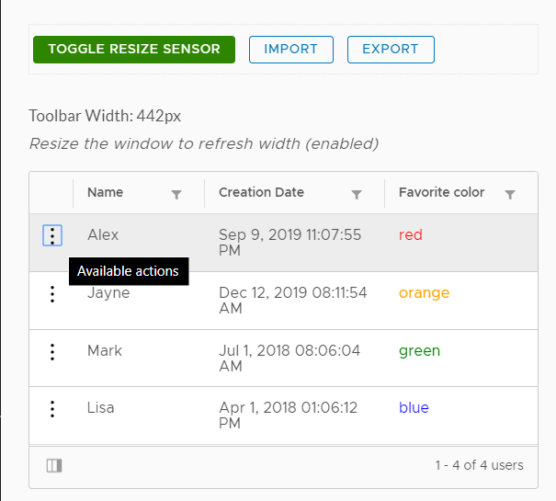Open actions menu for Jayne row
The width and height of the screenshot is (556, 501).
(52, 294)
